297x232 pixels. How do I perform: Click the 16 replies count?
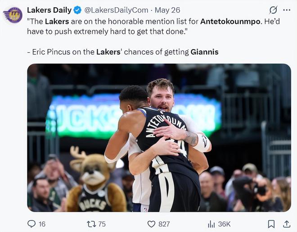(42, 224)
